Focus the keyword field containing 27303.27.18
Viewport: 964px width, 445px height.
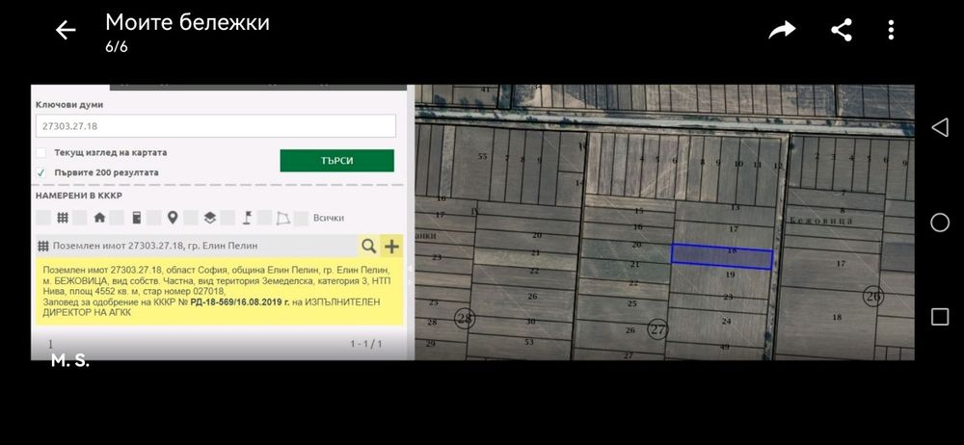216,126
